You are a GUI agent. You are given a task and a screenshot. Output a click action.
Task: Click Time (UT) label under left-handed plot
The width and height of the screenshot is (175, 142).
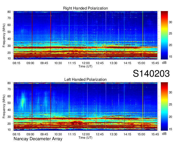[85, 138]
